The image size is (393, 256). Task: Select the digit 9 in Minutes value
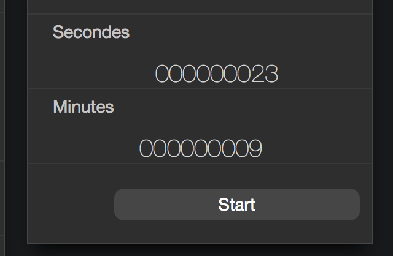pos(255,148)
